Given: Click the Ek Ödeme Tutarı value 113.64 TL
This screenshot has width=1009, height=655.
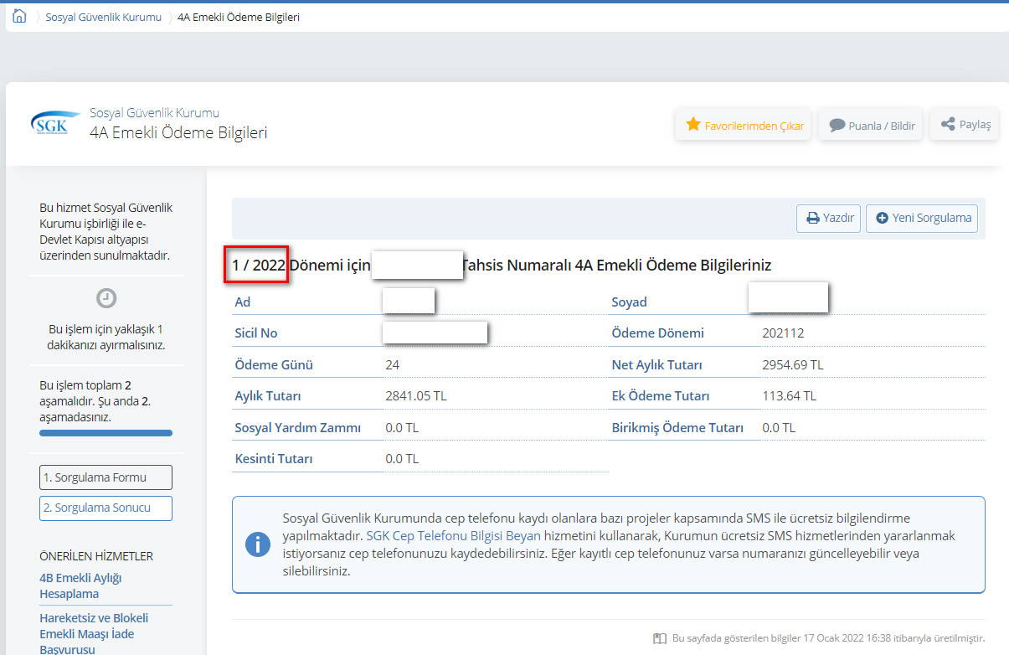Looking at the screenshot, I should pyautogui.click(x=789, y=396).
